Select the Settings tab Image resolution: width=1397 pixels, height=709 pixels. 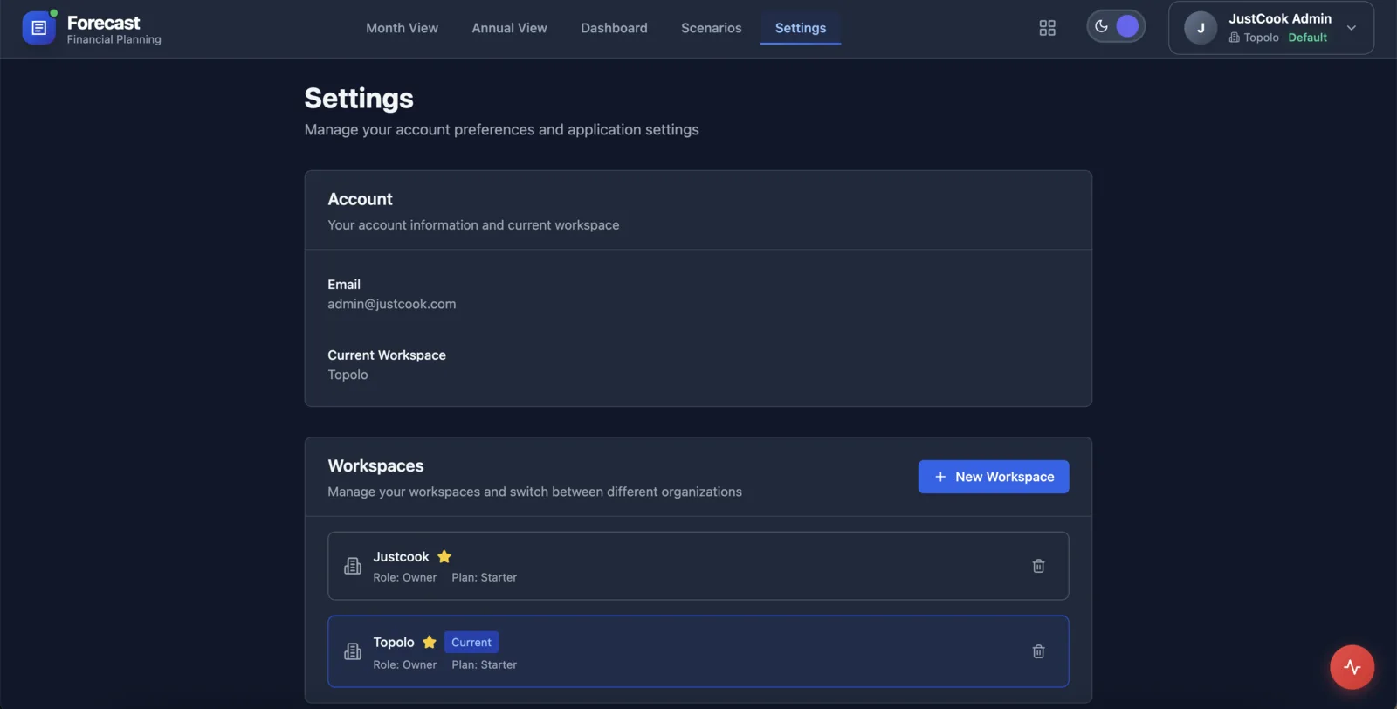[x=800, y=28]
